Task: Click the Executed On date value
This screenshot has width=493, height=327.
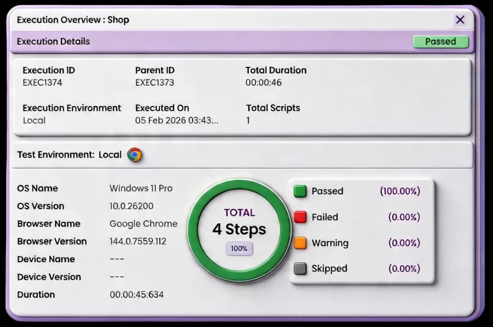Action: point(177,120)
